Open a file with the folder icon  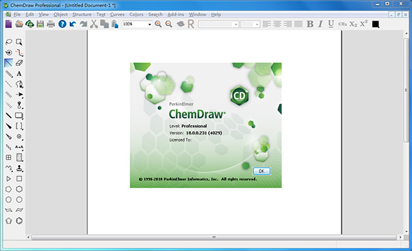coord(19,24)
